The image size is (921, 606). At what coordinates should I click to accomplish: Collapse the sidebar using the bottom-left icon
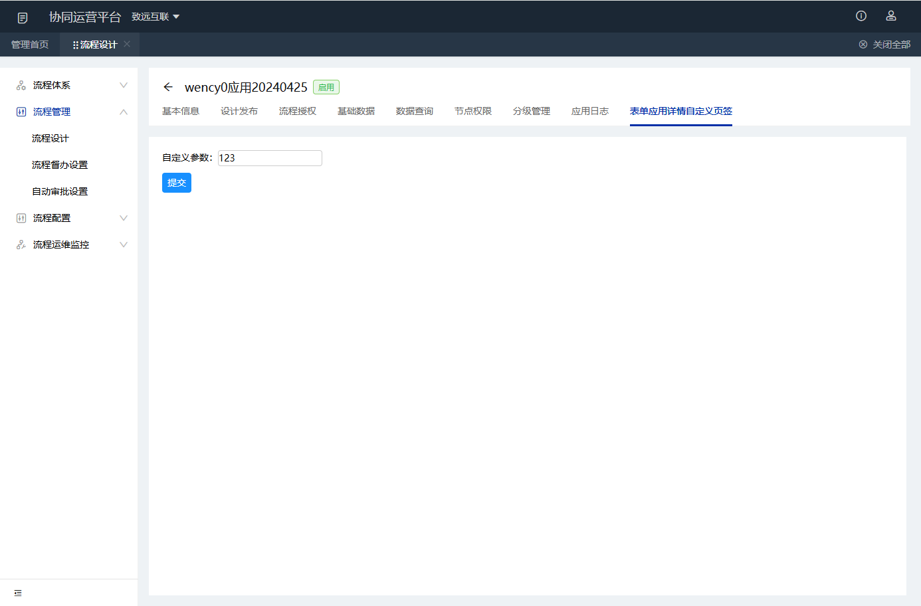point(18,593)
